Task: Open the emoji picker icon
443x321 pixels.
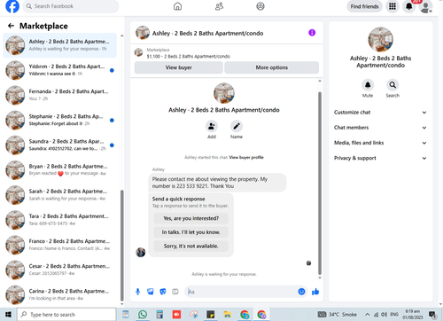Action: click(301, 292)
